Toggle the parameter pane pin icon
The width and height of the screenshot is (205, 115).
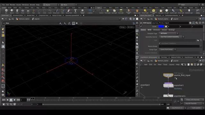pyautogui.click(x=200, y=19)
